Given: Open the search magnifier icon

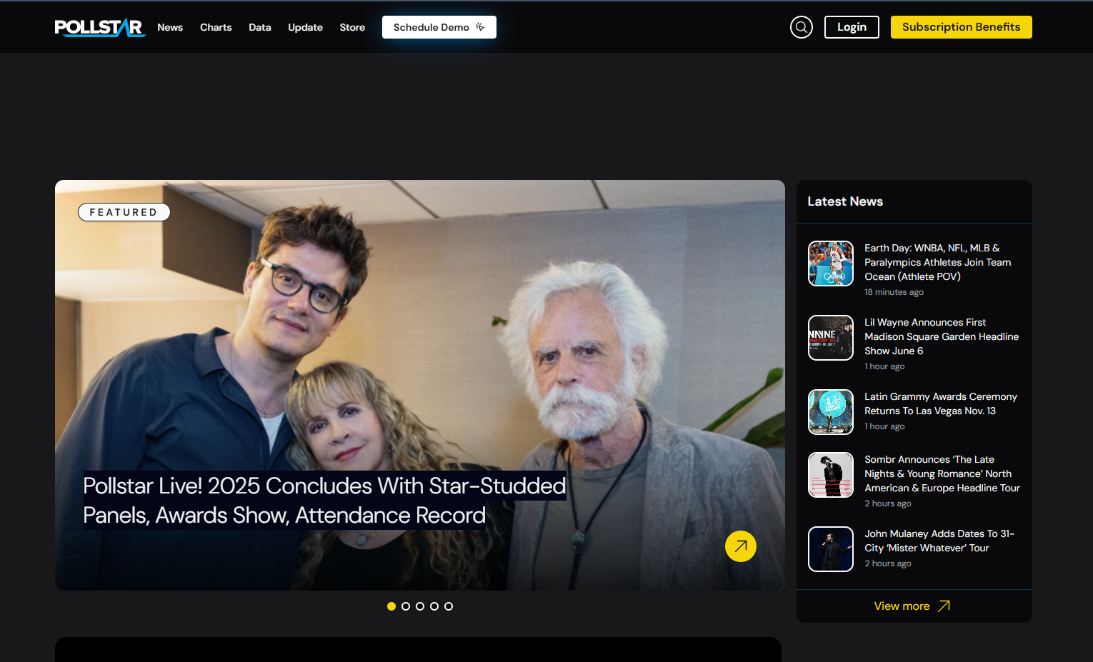Looking at the screenshot, I should [802, 27].
